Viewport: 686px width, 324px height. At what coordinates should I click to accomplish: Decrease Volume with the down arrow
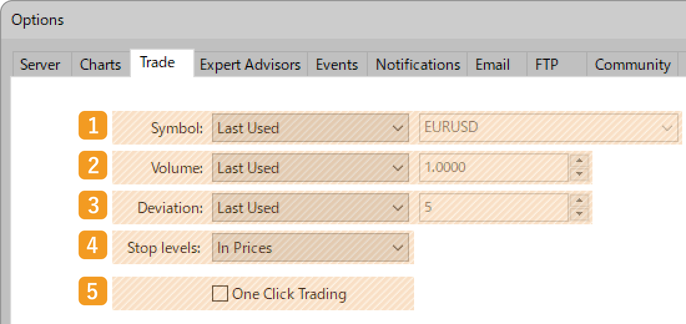[580, 174]
